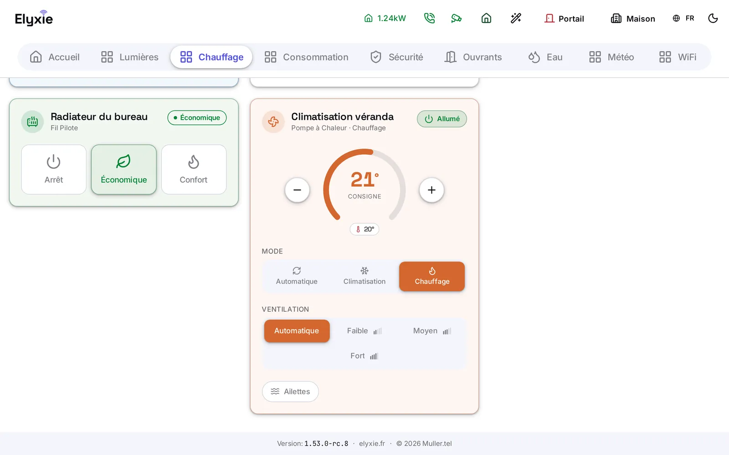Image resolution: width=729 pixels, height=455 pixels.
Task: Open the security camera icon in header
Action: coord(457,18)
